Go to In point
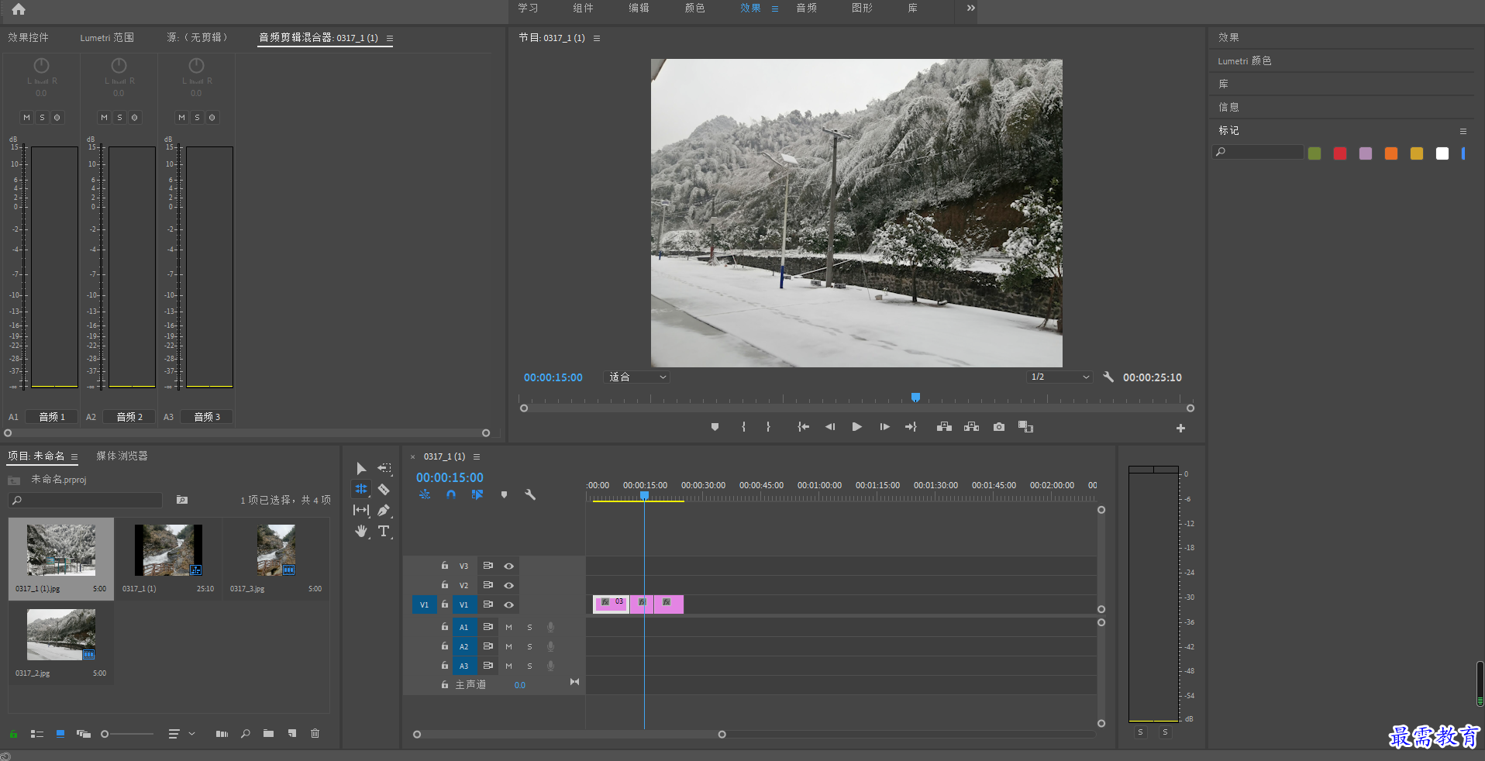The width and height of the screenshot is (1485, 761). [804, 427]
